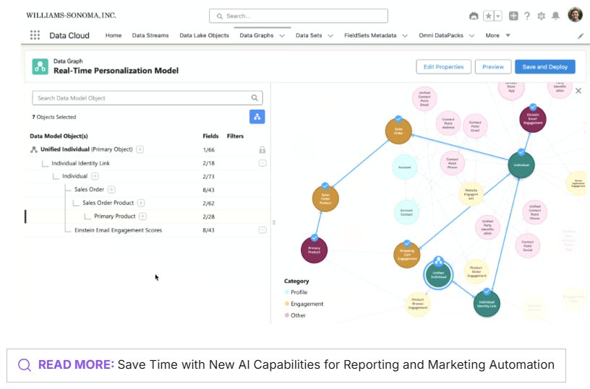Toggle checkmark on Individual Identity Link node
This screenshot has height=389, width=590.
pyautogui.click(x=487, y=292)
